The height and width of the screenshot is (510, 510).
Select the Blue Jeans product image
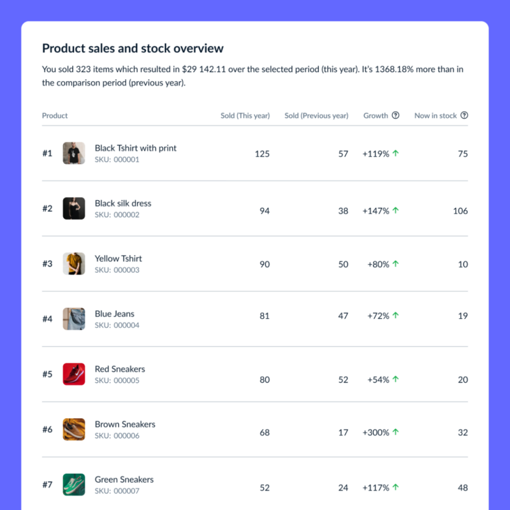point(74,319)
